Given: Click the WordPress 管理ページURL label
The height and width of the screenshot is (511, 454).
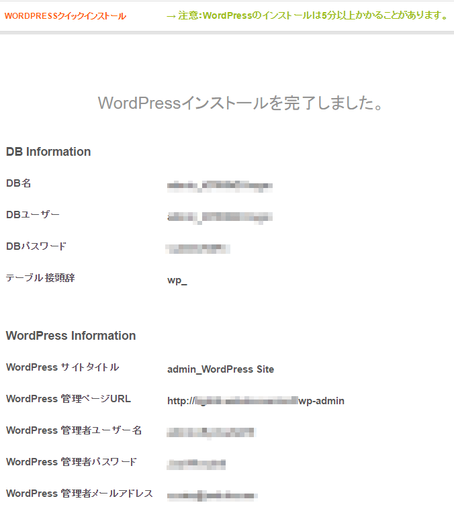Looking at the screenshot, I should pos(68,399).
